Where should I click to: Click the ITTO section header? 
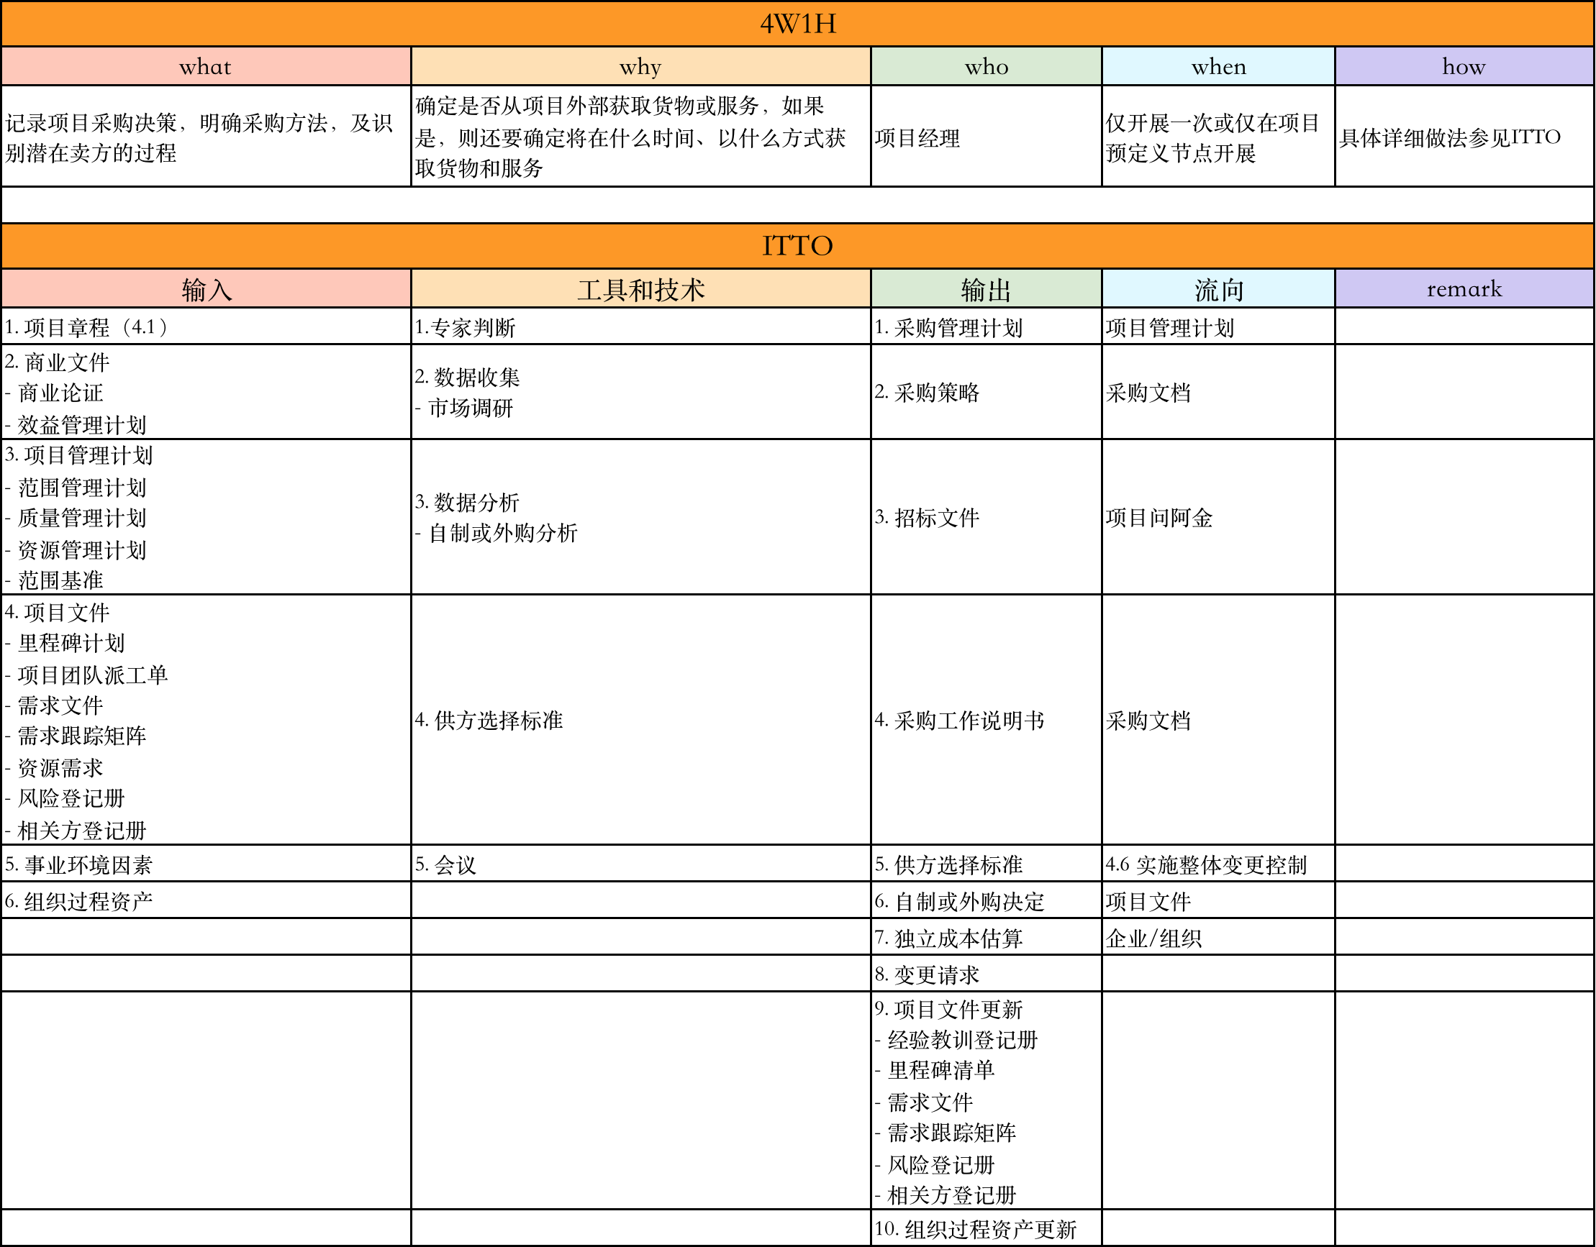click(x=798, y=246)
